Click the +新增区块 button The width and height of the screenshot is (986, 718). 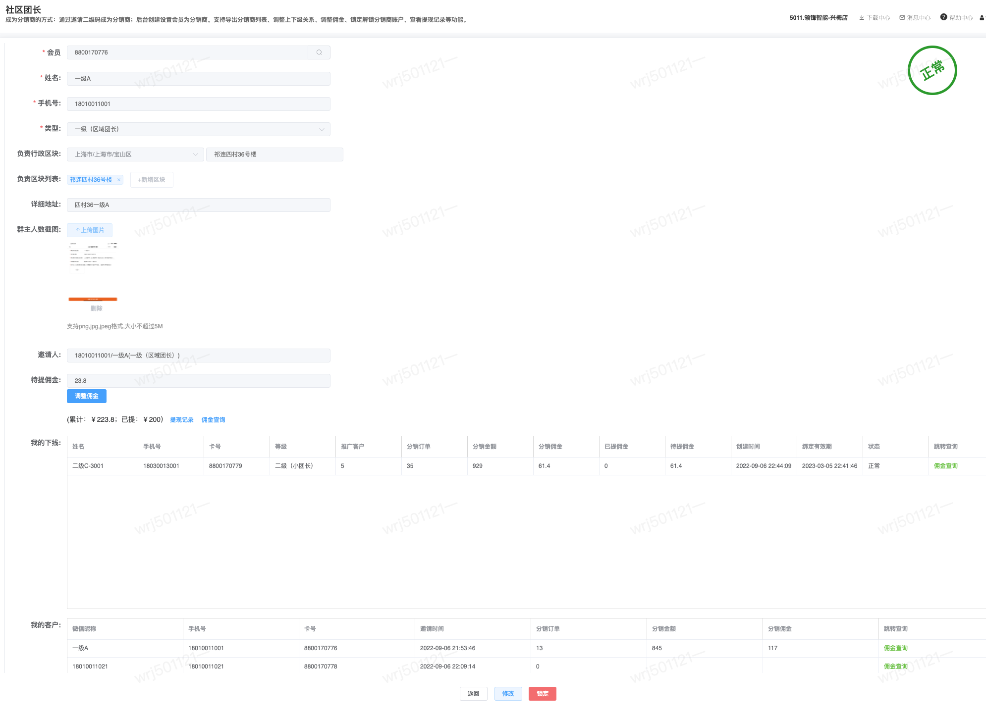[x=152, y=180]
